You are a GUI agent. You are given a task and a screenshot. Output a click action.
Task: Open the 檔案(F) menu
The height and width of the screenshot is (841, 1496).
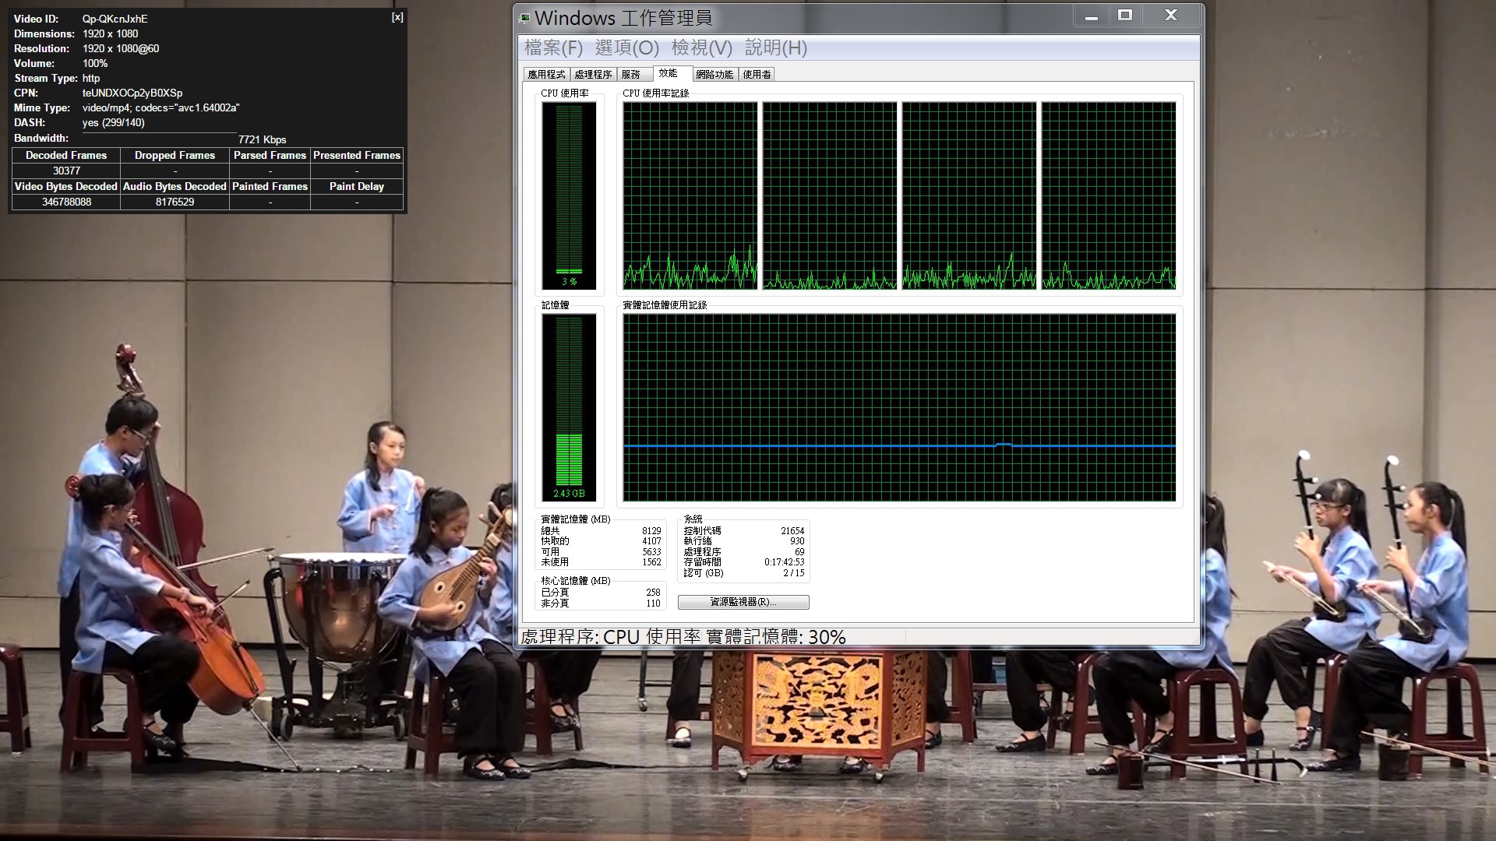tap(553, 48)
